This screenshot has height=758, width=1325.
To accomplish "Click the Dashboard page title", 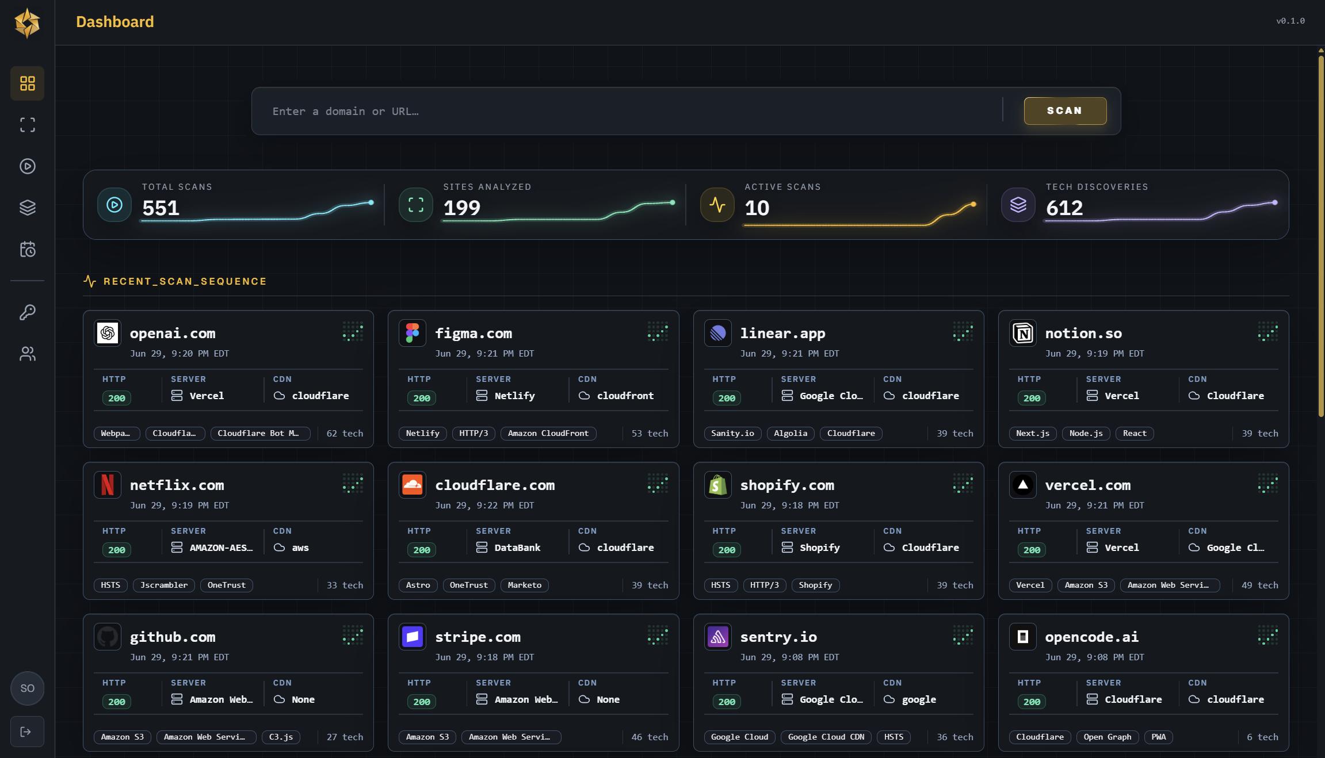I will [x=115, y=22].
